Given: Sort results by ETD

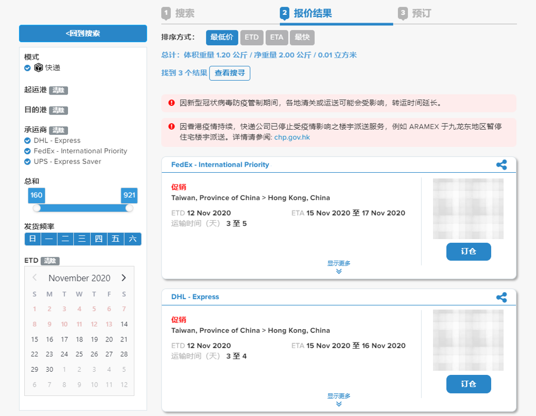Looking at the screenshot, I should coord(252,37).
